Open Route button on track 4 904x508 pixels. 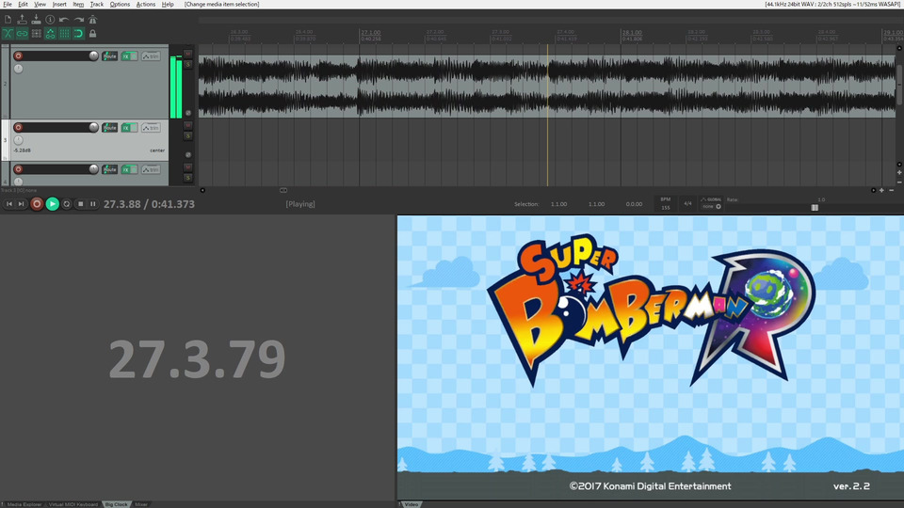tap(109, 169)
